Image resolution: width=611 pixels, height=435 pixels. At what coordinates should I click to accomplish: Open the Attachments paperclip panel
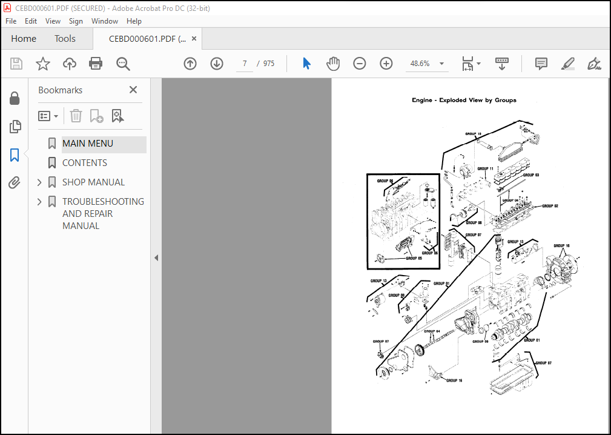[x=15, y=182]
